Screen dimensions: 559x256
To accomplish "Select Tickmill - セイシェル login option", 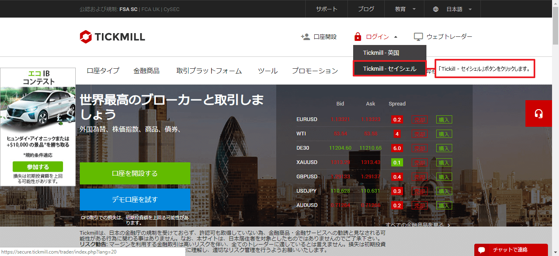I will pos(390,69).
